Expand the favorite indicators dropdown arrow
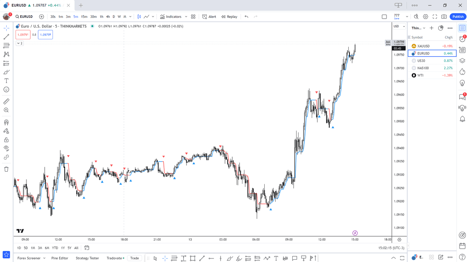Viewport: 467px width, 262px height. tap(186, 17)
